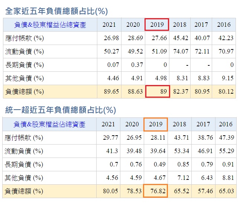Select 2016 header in 全家 table
This screenshot has width=240, height=204.
click(224, 25)
